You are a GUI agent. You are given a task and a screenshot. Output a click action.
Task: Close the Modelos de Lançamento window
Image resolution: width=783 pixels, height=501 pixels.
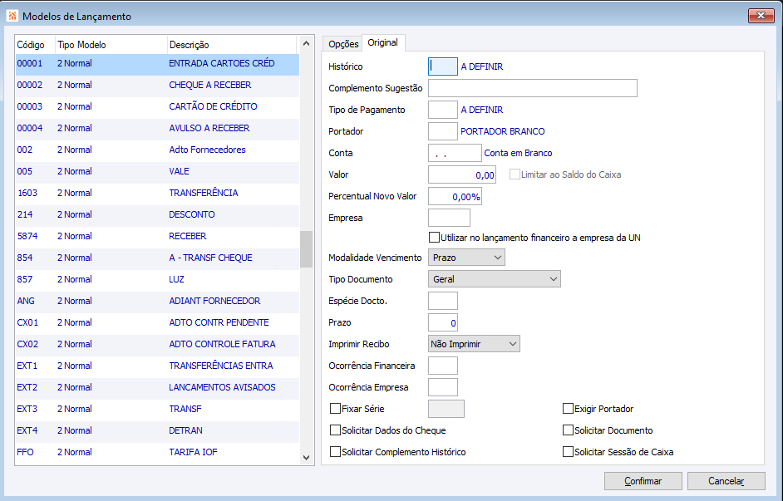click(x=761, y=16)
